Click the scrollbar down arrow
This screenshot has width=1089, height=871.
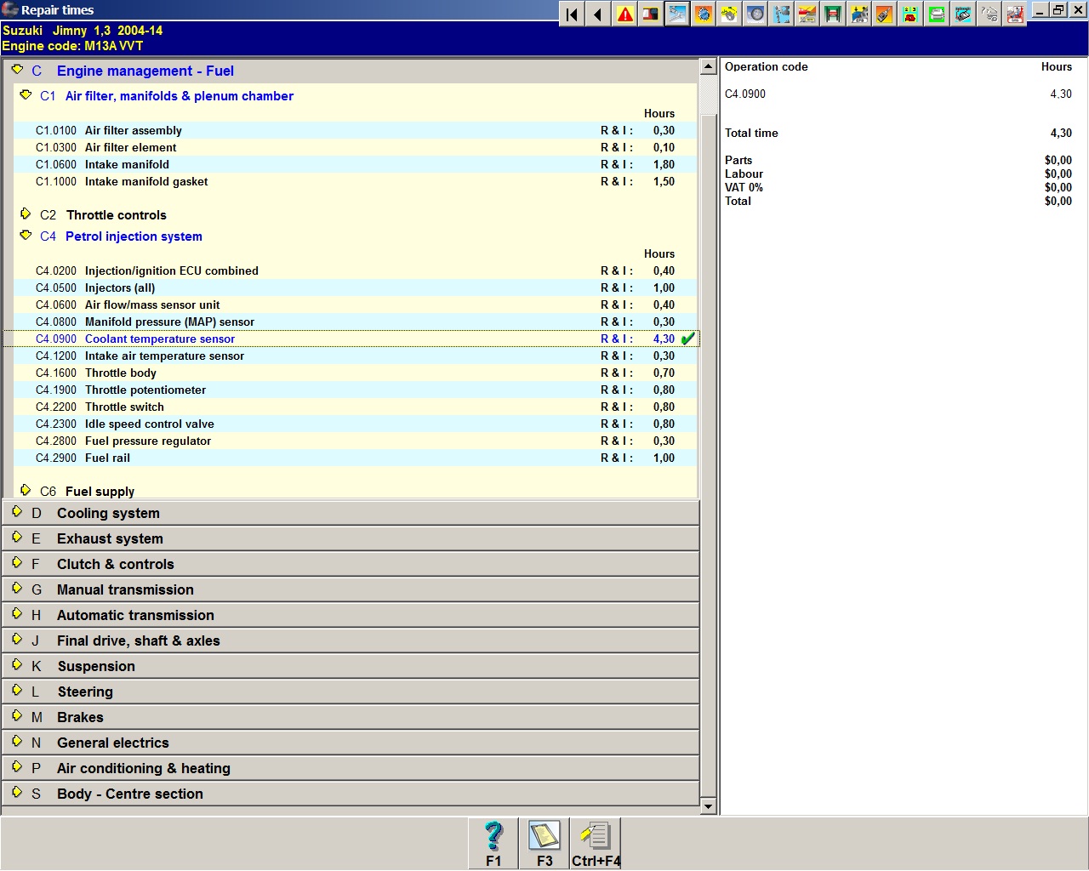click(708, 806)
